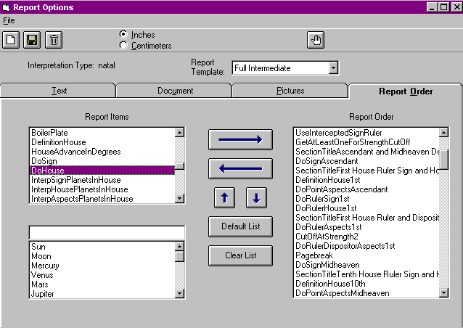
Task: Switch to the Text tab
Action: pos(59,91)
